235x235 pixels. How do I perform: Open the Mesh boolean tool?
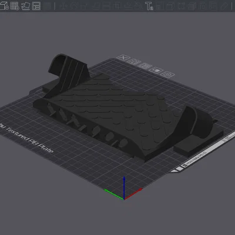[x=116, y=6]
